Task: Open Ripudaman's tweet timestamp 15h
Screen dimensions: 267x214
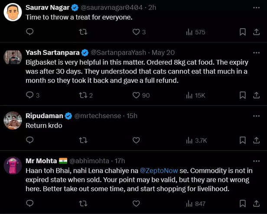Action: tap(132, 116)
